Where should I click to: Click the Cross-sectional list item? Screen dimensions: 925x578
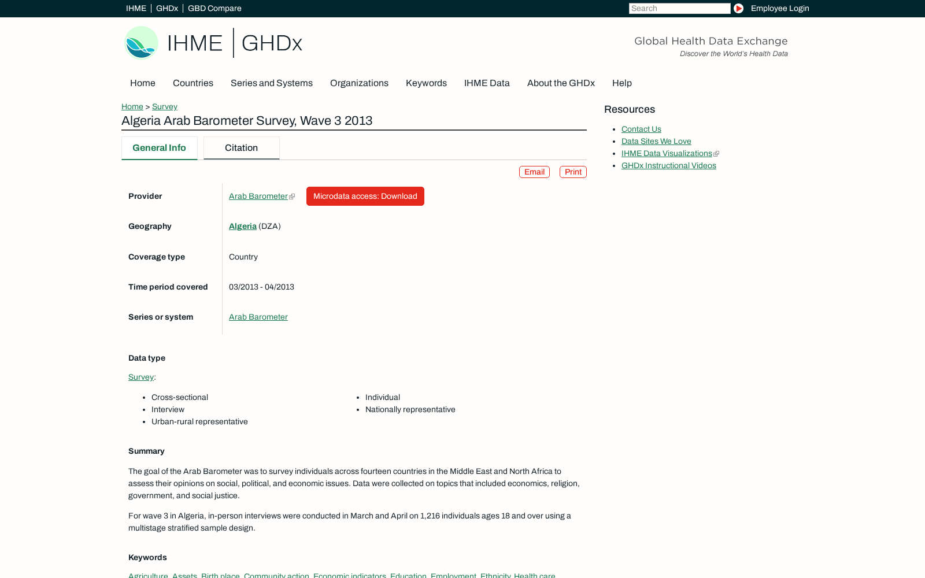180,397
